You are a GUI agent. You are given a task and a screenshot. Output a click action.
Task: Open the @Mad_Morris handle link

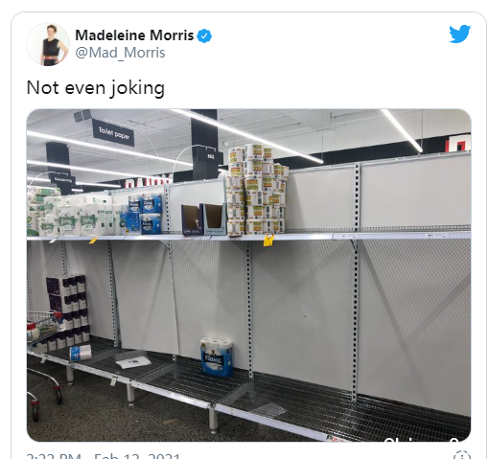[x=120, y=53]
